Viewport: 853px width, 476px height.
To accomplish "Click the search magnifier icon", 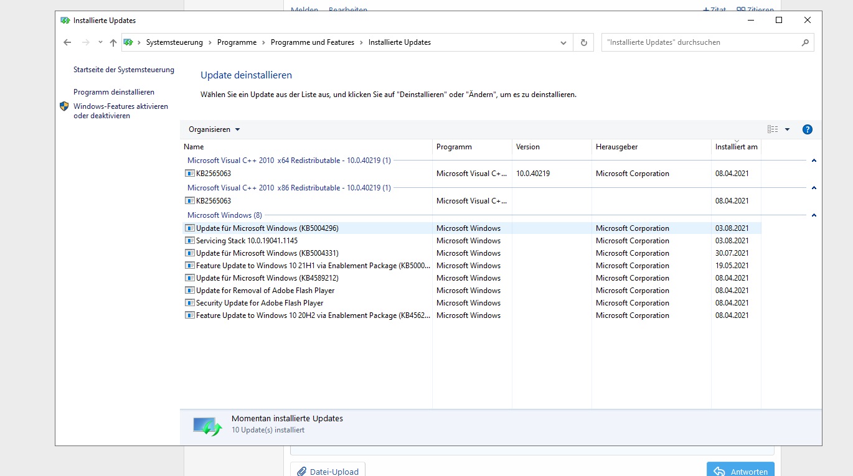I will click(x=805, y=42).
